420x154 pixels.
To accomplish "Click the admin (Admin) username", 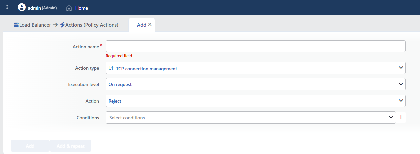I will [42, 8].
